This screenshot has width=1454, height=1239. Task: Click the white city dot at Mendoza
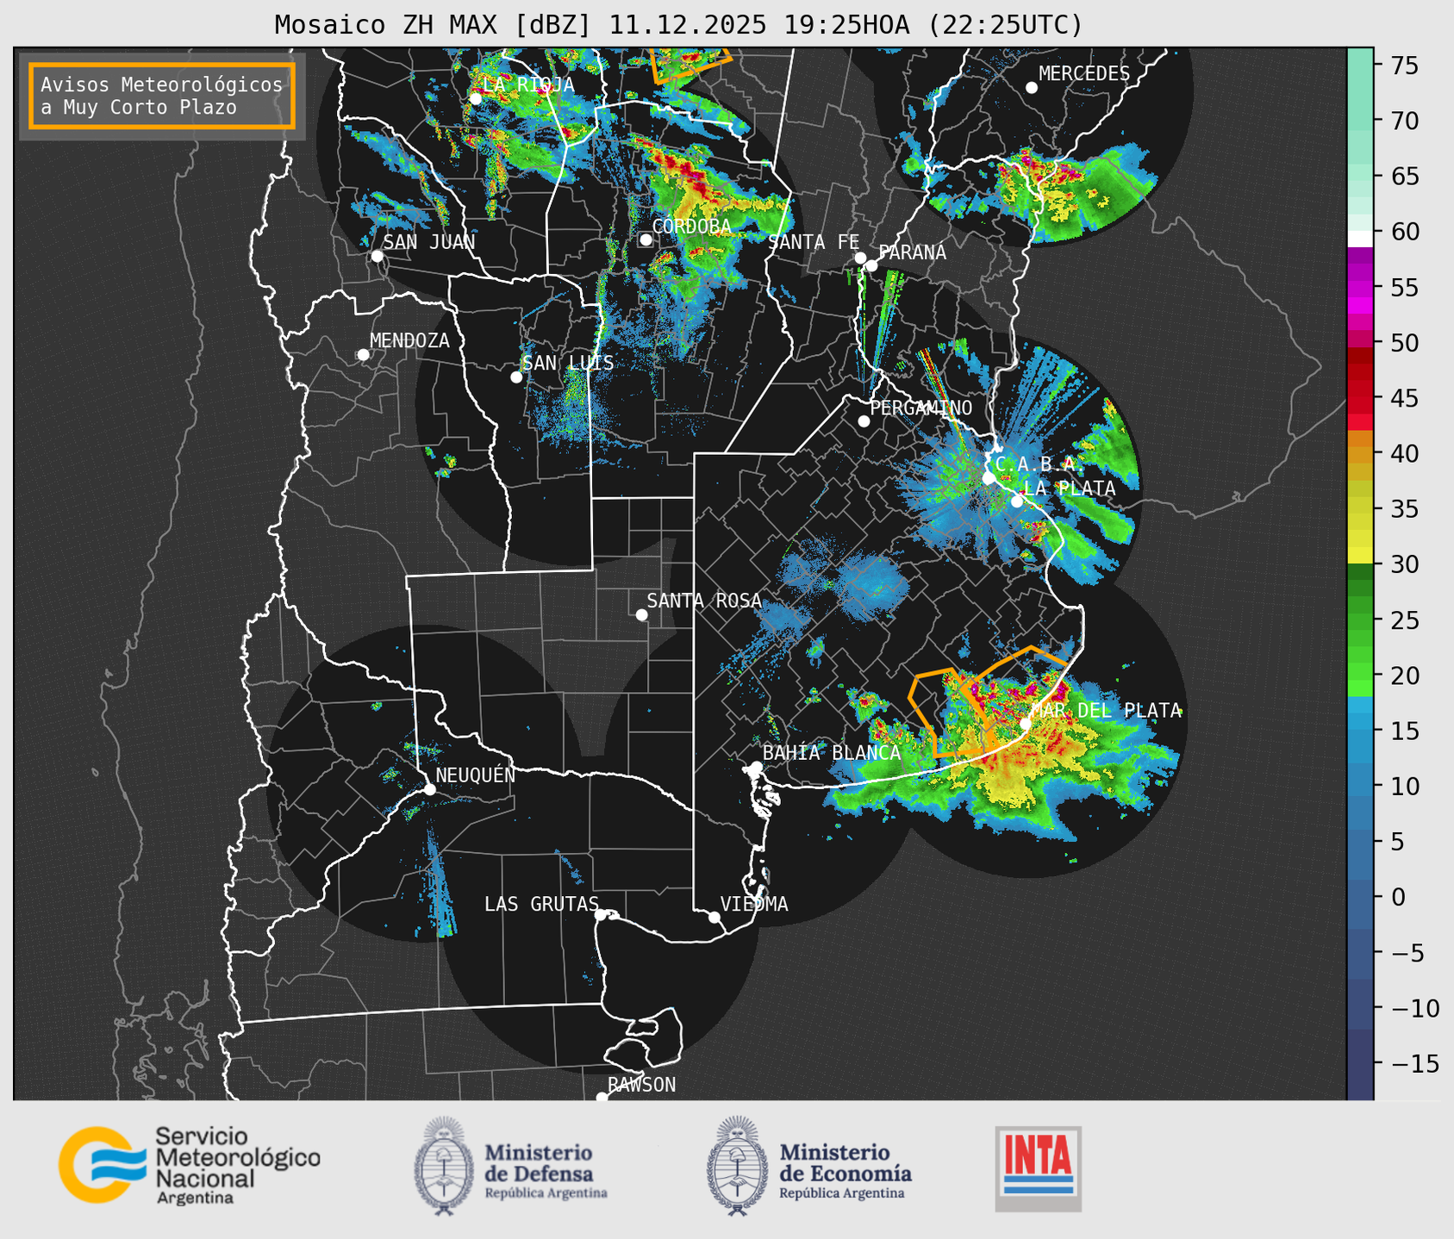(363, 355)
